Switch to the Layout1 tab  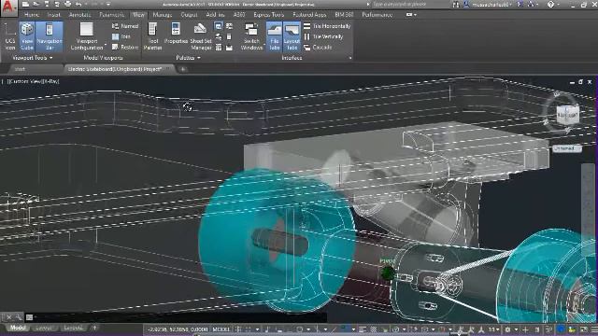point(43,328)
